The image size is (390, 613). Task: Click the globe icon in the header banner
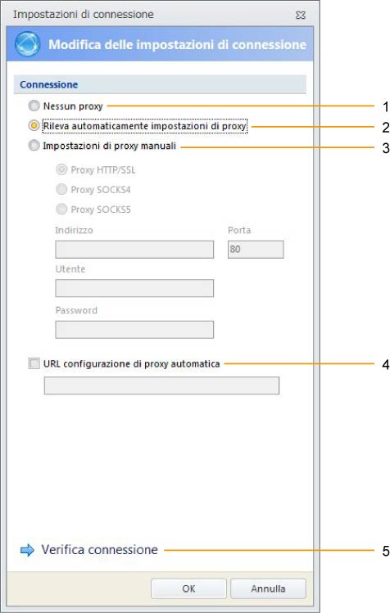click(x=27, y=44)
